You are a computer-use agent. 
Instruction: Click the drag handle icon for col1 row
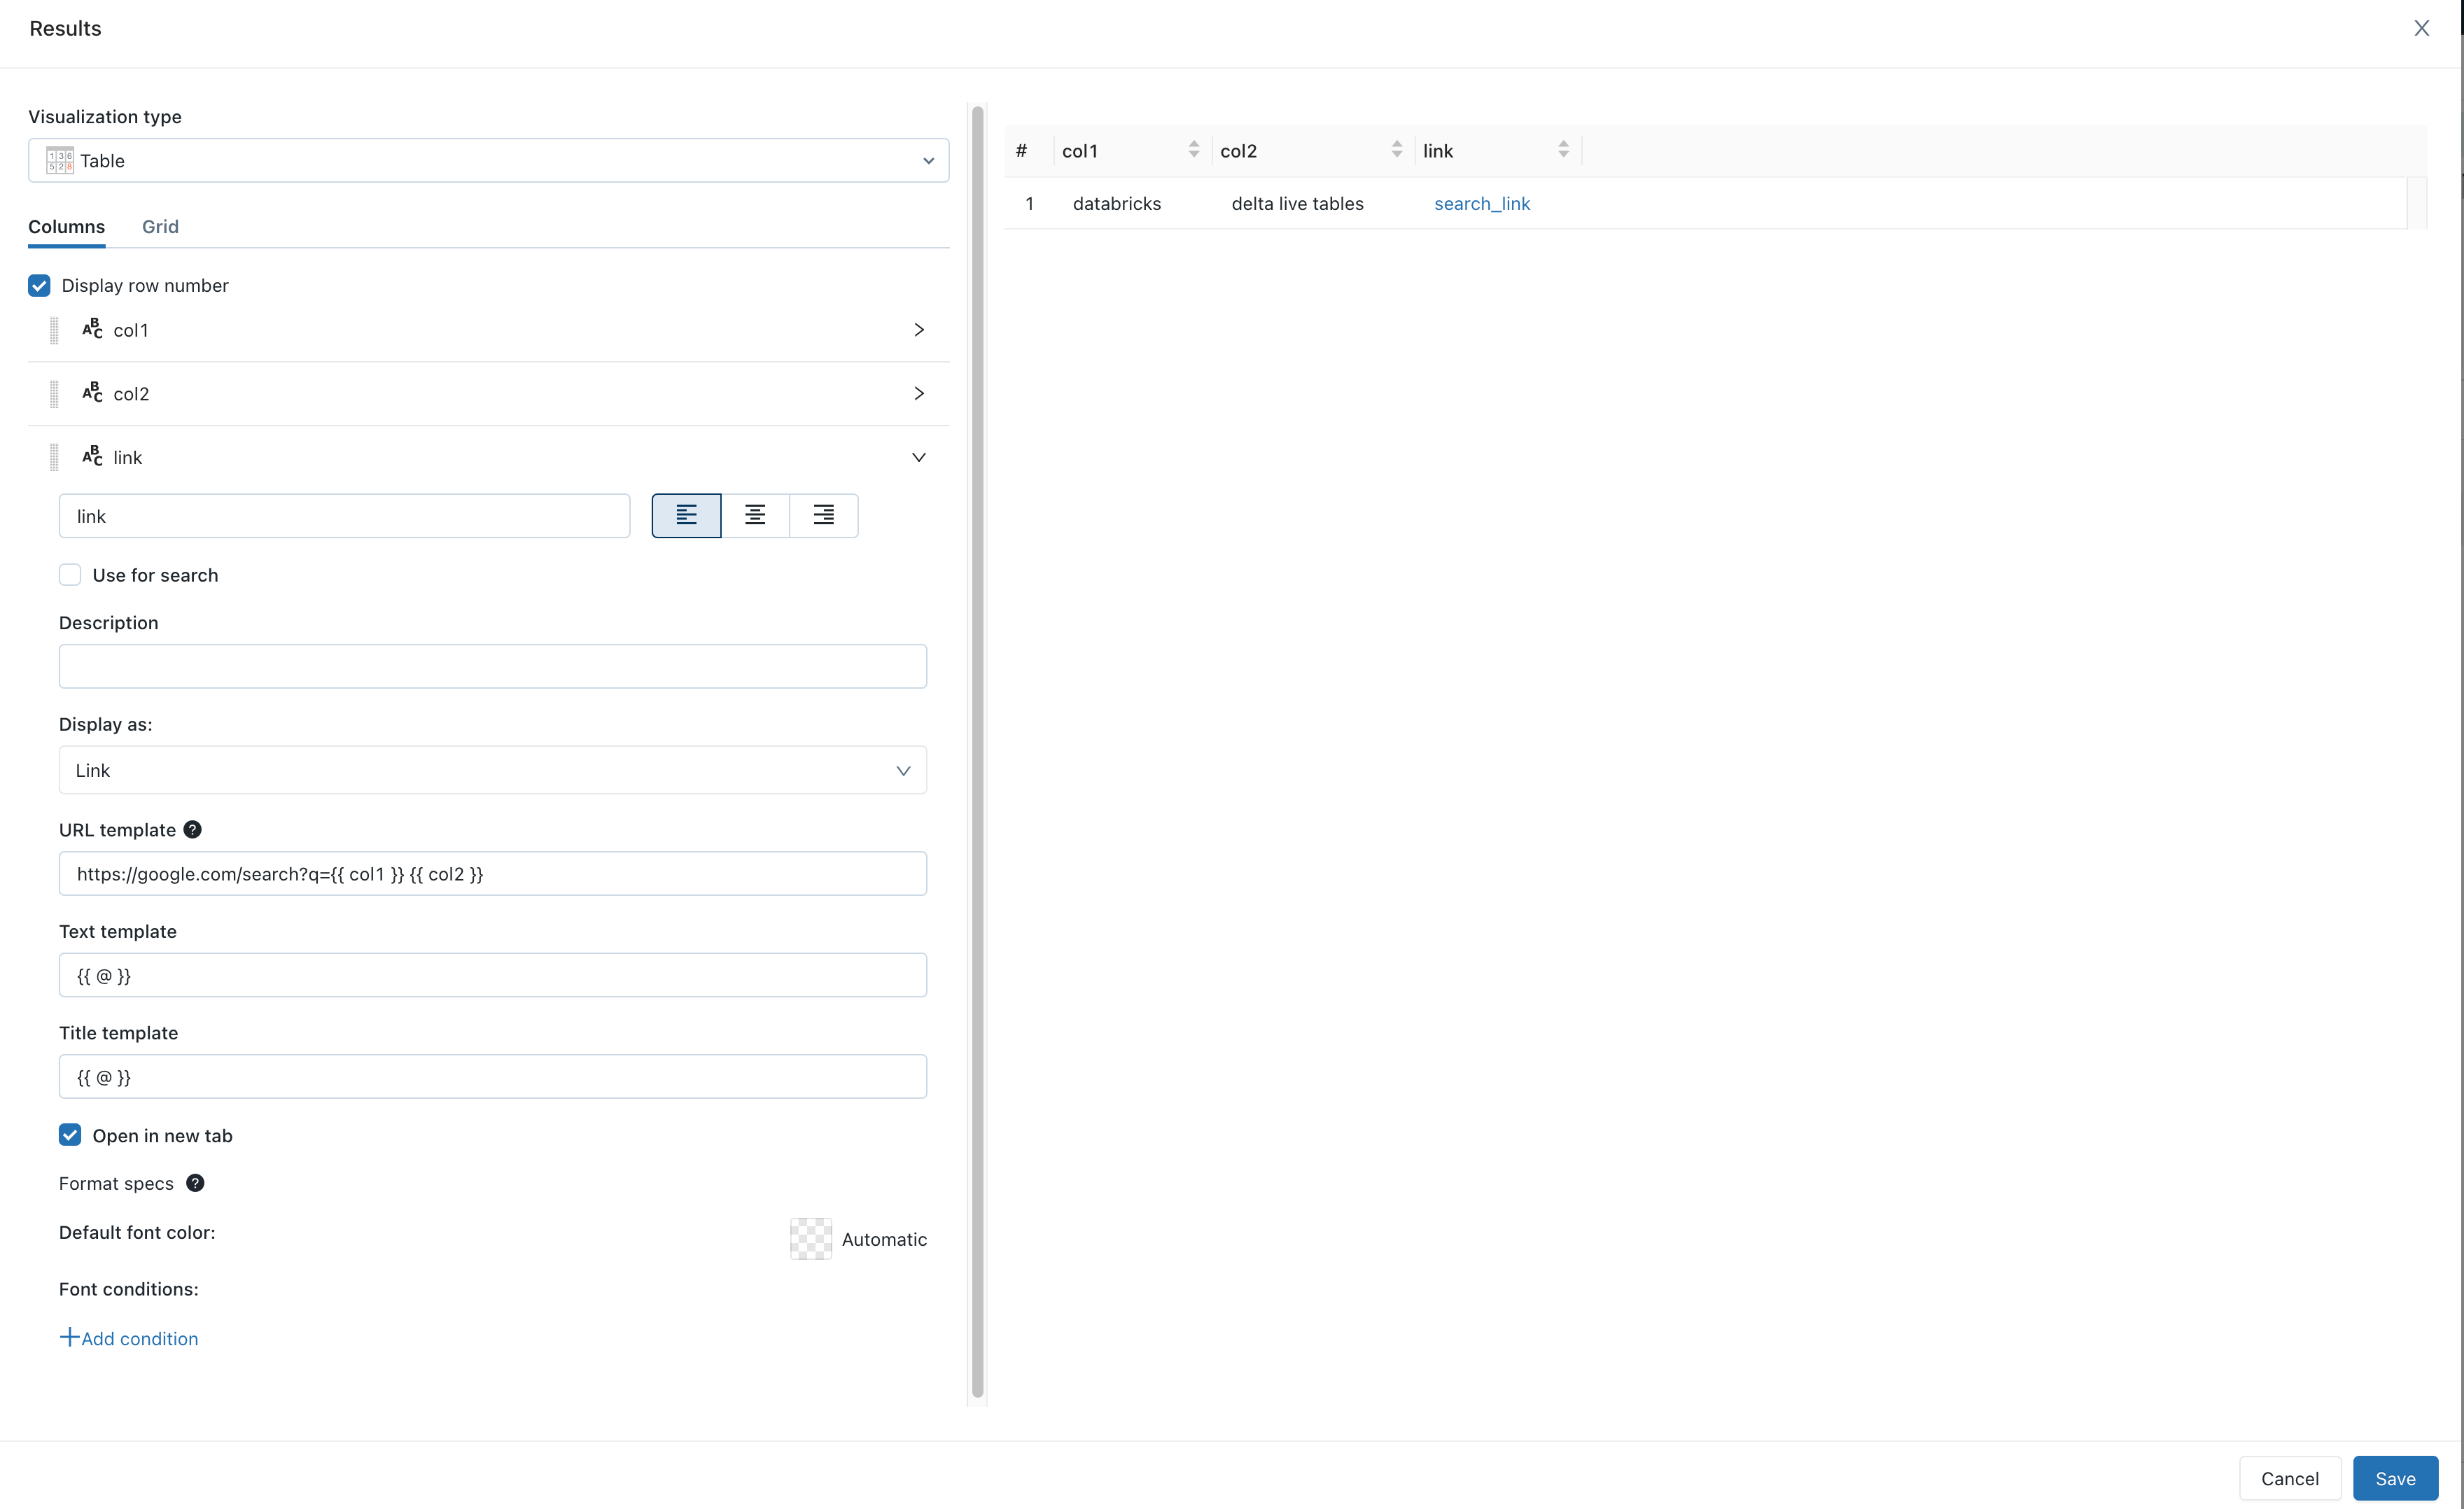click(52, 330)
